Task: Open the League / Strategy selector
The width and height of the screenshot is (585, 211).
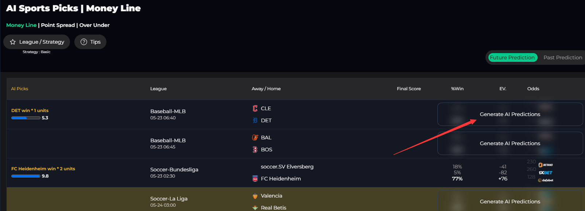Action: click(37, 42)
